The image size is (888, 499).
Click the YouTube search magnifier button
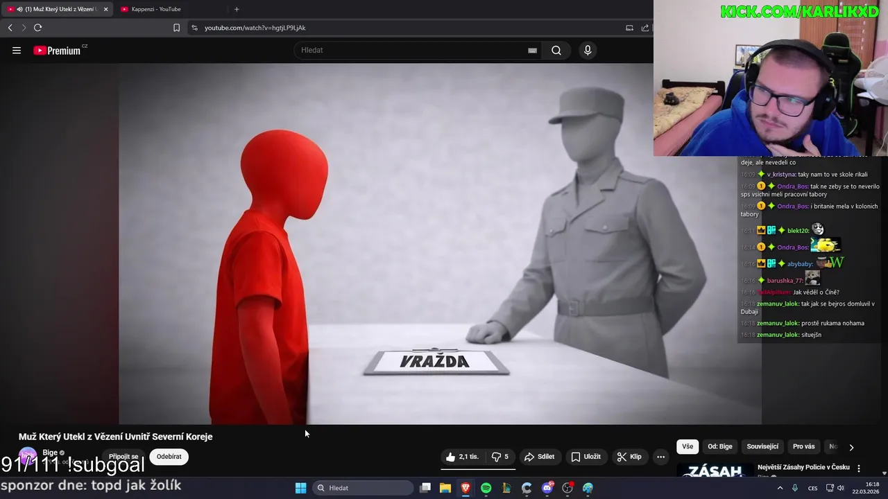556,50
